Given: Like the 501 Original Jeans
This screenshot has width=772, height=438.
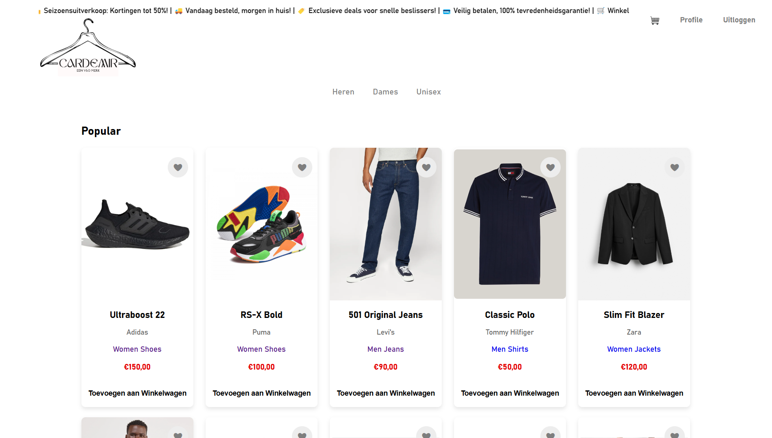Looking at the screenshot, I should (426, 167).
